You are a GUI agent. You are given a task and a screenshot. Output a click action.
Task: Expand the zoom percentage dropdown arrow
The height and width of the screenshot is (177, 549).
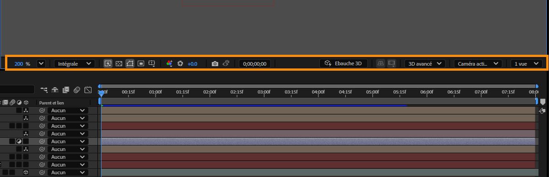41,64
